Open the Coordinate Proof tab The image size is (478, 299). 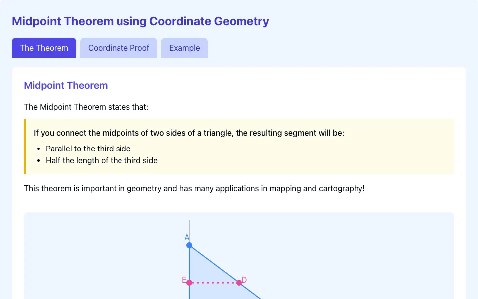(x=119, y=48)
